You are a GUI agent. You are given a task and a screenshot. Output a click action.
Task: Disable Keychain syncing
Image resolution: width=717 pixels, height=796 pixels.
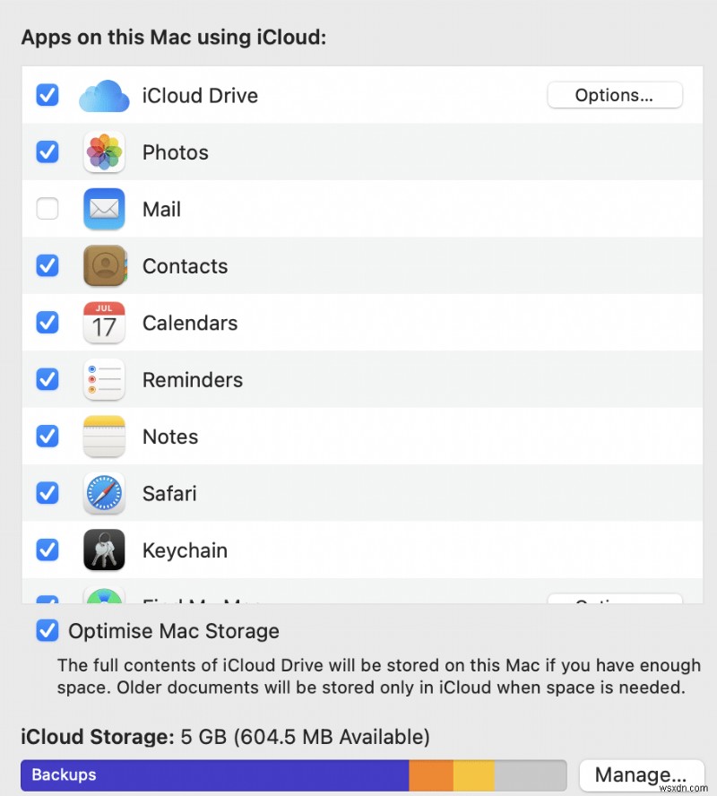click(x=48, y=550)
